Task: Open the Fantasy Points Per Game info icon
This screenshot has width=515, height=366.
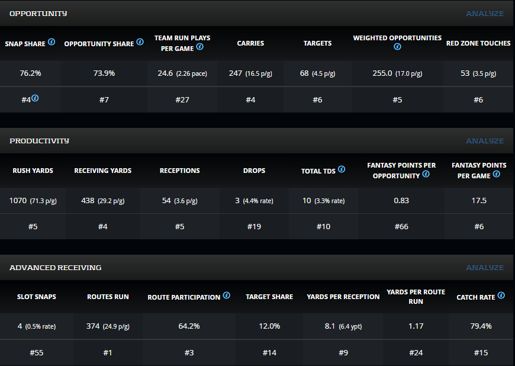Action: (x=496, y=174)
